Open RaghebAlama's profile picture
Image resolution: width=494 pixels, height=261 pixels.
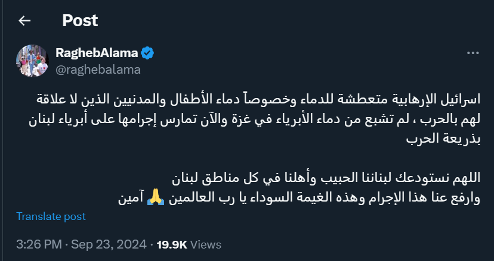click(31, 61)
